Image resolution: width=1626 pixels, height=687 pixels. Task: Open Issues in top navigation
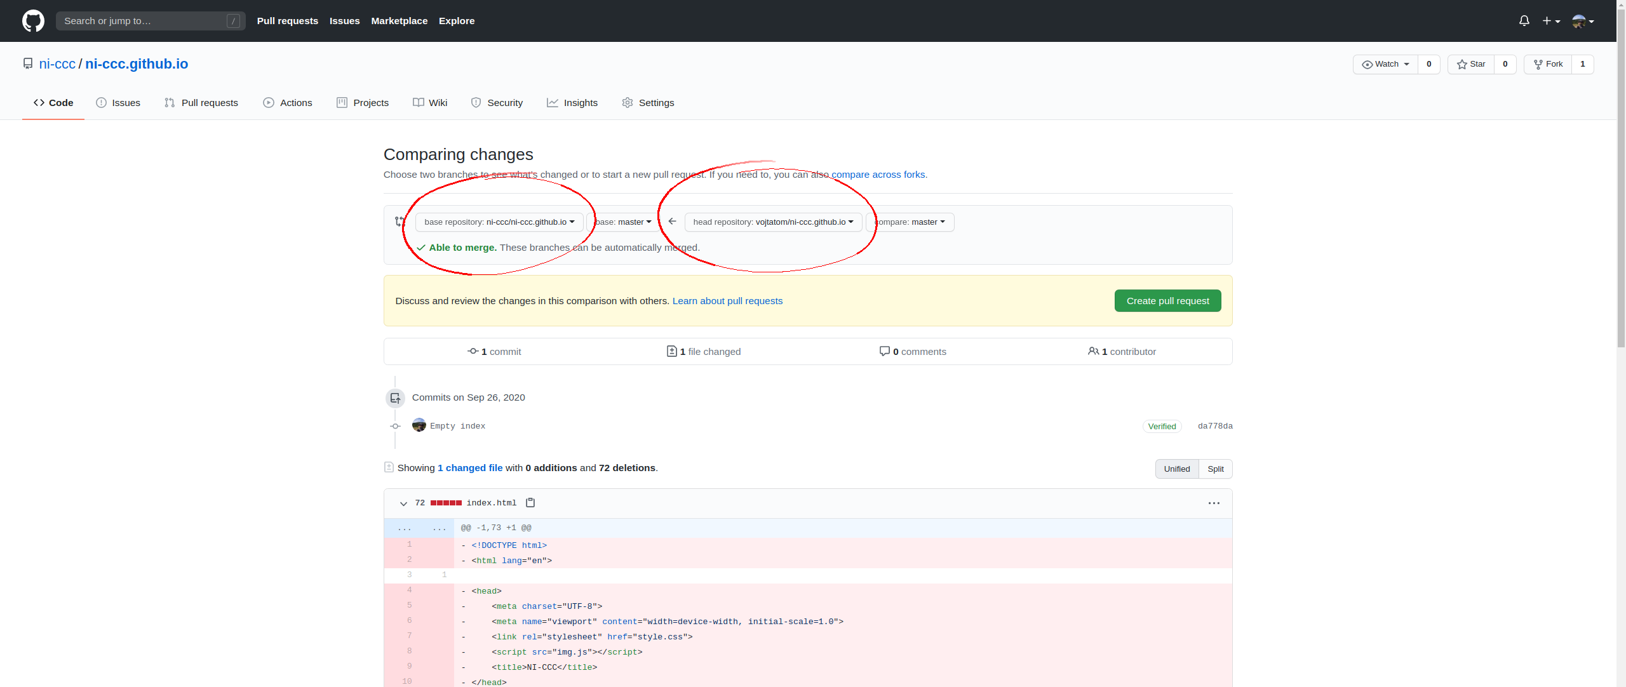[345, 21]
